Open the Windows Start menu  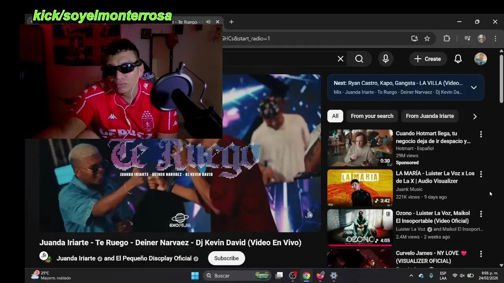pyautogui.click(x=195, y=276)
